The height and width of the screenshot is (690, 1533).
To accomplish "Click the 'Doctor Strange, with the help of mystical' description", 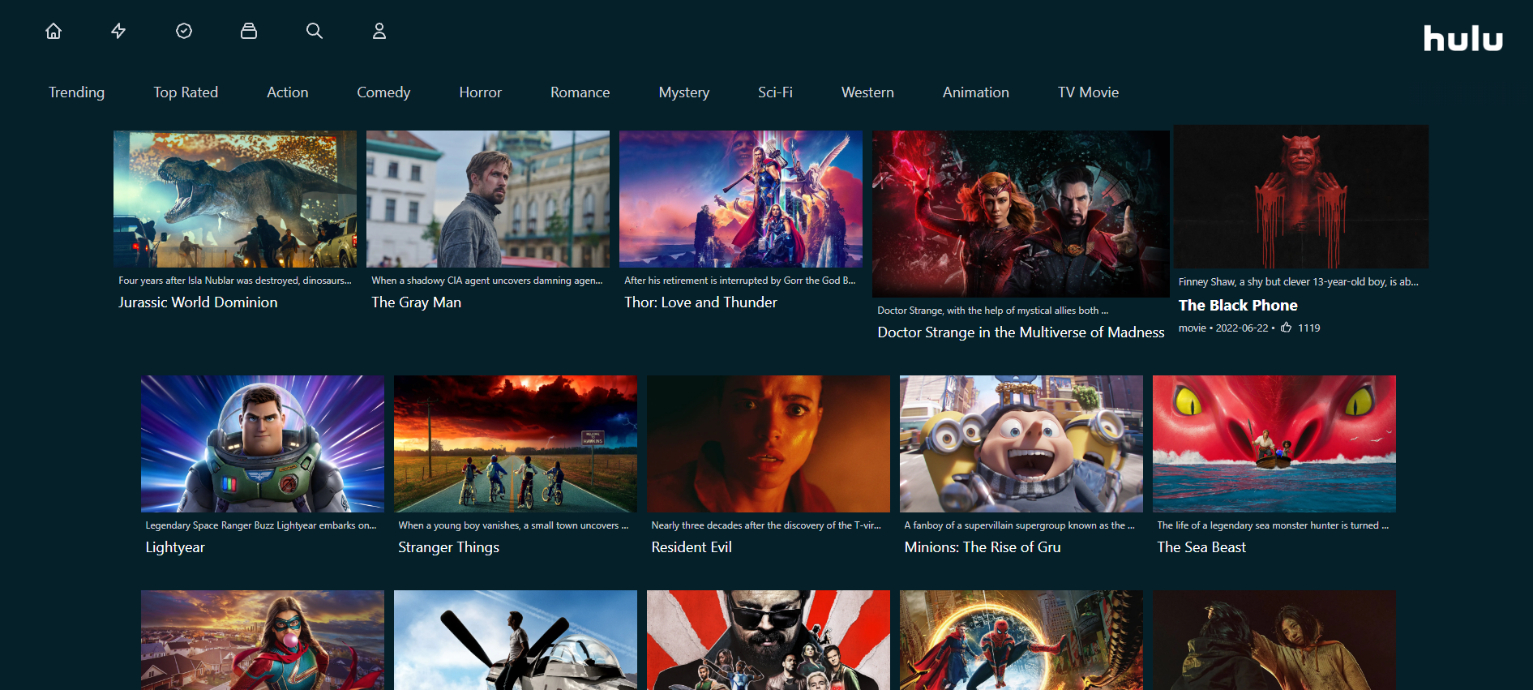I will point(992,311).
